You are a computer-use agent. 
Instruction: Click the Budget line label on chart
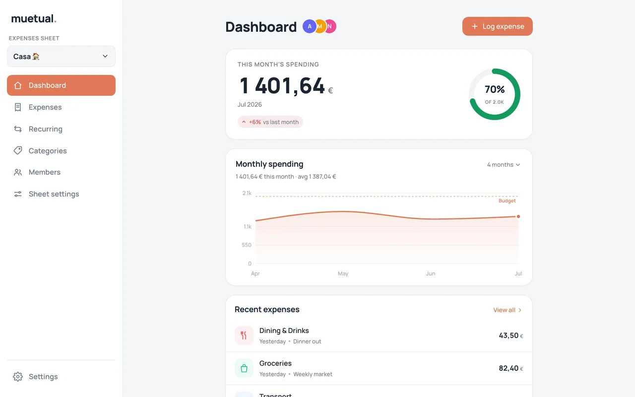pos(507,201)
